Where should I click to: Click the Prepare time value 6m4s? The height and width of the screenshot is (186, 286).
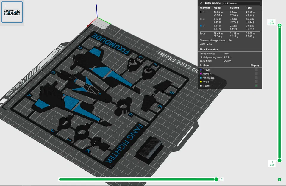tap(226, 54)
